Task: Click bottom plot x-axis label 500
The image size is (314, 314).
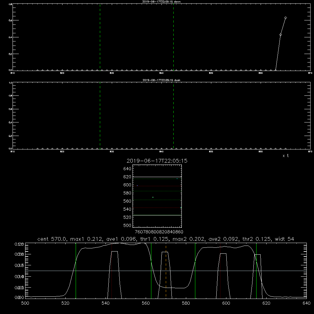Action: pos(25,303)
